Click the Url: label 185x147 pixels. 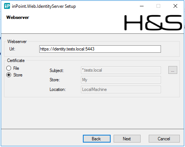point(12,49)
